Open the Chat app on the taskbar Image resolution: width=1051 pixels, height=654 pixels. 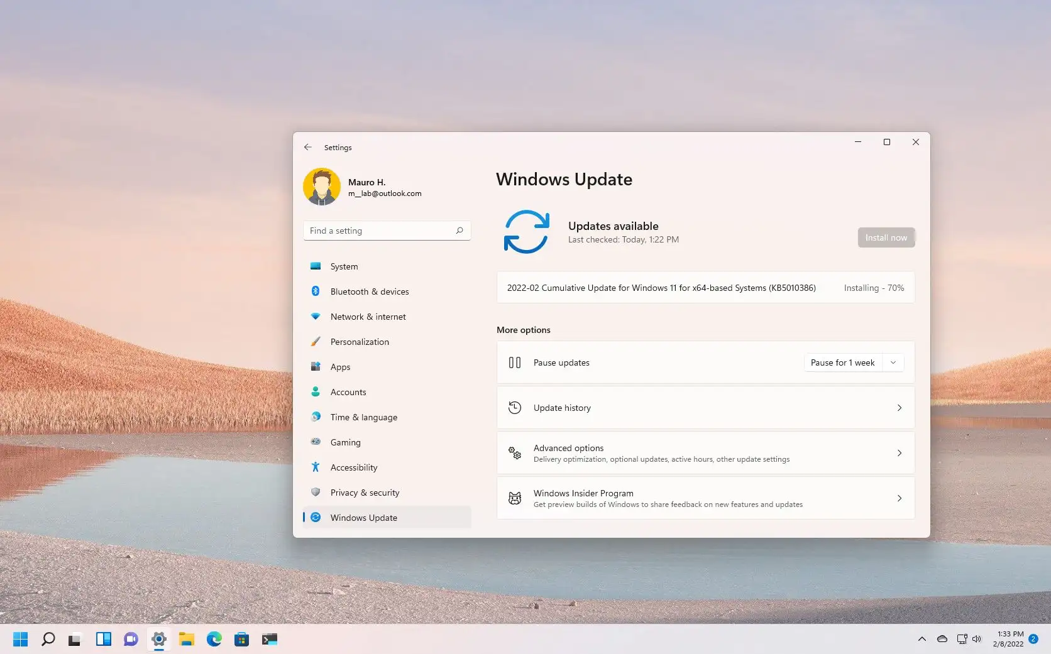[x=131, y=639]
